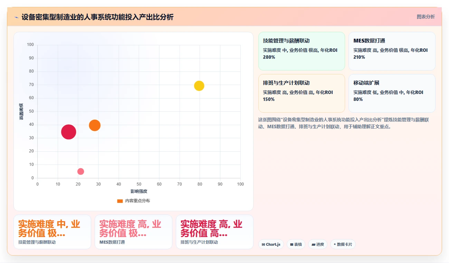This screenshot has width=449, height=263.
Task: Select the 数据卡片 tag
Action: pos(343,244)
